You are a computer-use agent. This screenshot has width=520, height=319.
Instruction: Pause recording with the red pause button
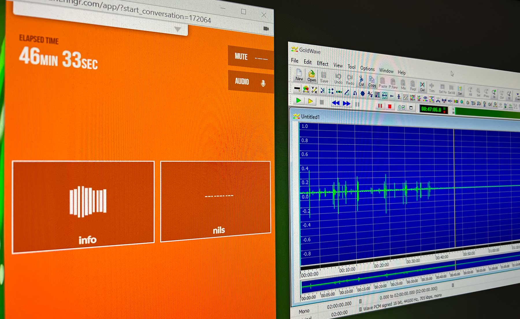tap(380, 106)
